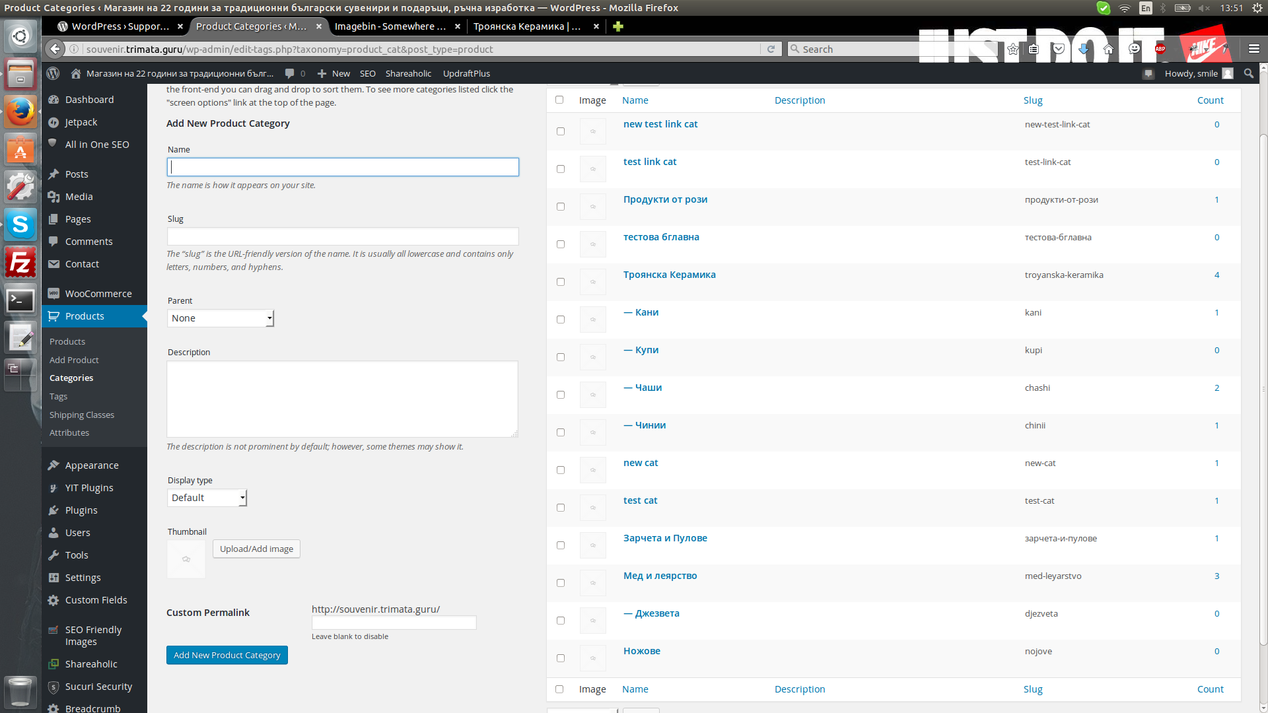Click the Thumbnail placeholder image

186,559
